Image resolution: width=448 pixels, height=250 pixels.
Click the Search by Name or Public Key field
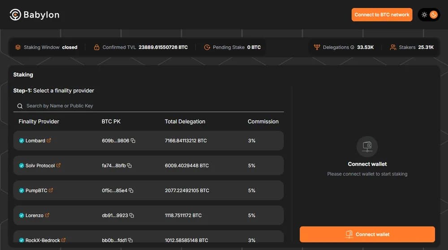point(152,106)
